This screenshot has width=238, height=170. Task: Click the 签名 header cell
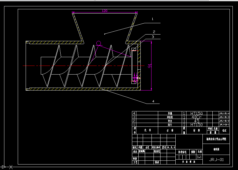(x=164, y=147)
